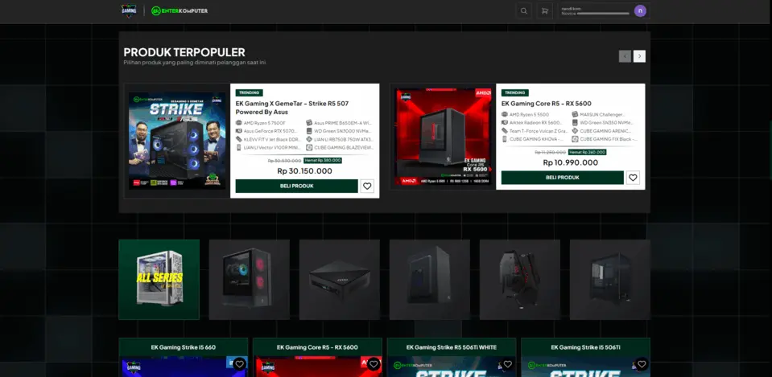Click the CUBE GAMING ARENIC spec
The image size is (772, 377).
[602, 131]
